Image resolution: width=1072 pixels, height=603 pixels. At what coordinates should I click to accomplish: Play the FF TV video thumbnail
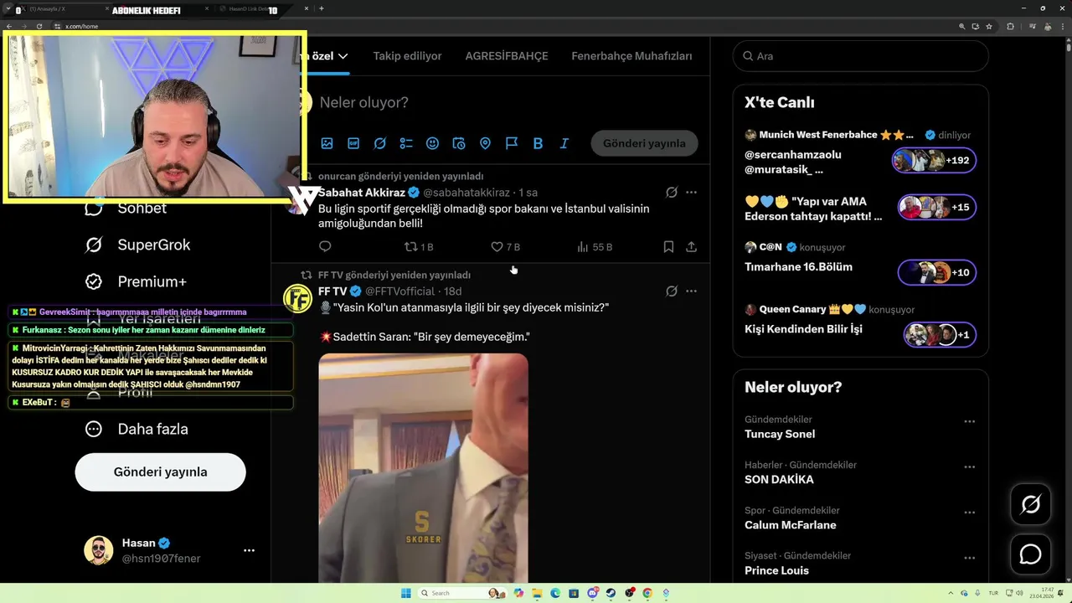point(423,467)
